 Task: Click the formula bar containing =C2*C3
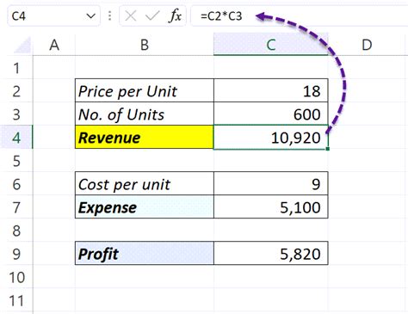coord(300,16)
